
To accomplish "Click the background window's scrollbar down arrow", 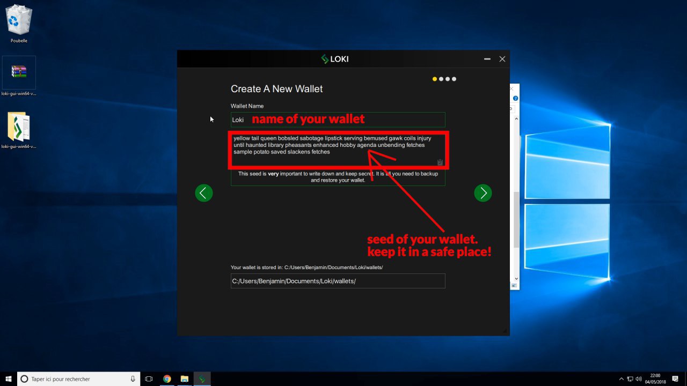I will click(x=516, y=279).
